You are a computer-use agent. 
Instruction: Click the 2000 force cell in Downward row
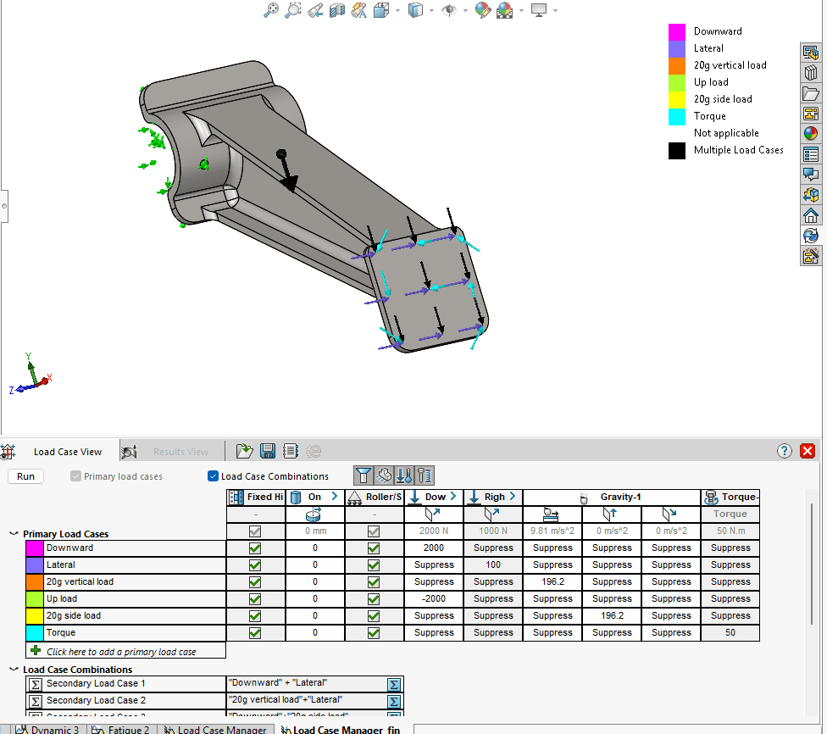(434, 548)
